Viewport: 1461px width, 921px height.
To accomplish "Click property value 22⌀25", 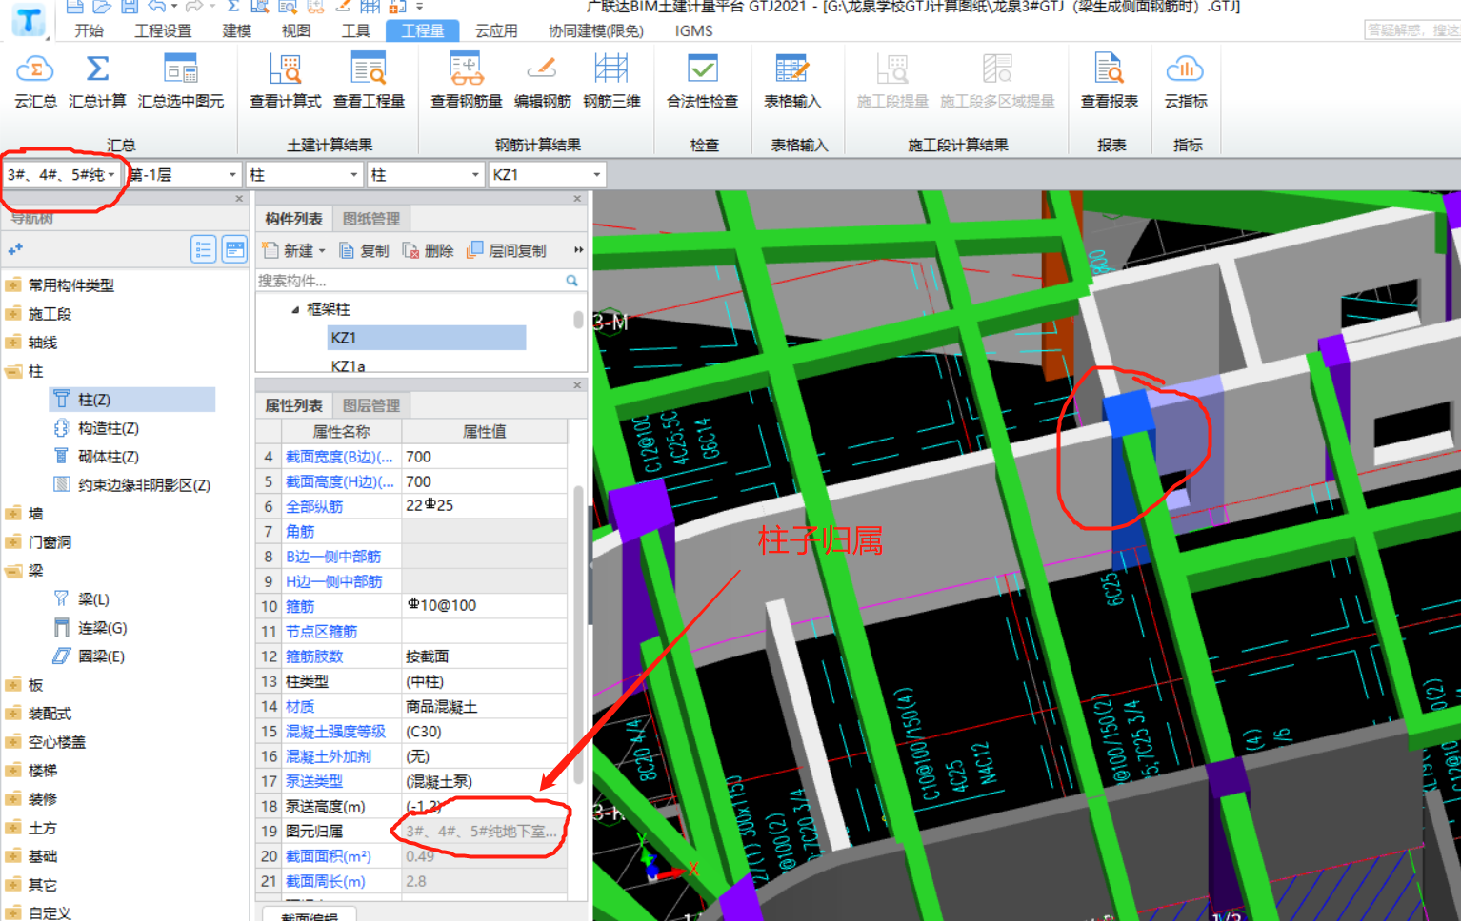I will tap(430, 506).
